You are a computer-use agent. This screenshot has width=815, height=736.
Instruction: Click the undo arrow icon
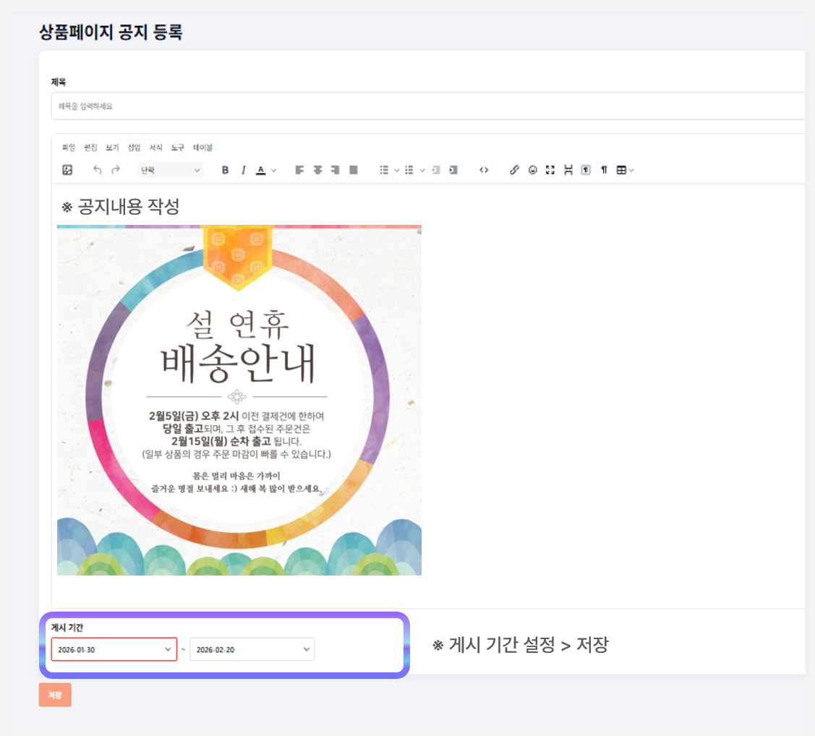tap(98, 170)
